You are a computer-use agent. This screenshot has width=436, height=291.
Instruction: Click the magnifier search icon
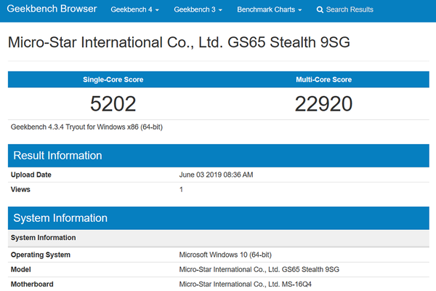pyautogui.click(x=320, y=9)
